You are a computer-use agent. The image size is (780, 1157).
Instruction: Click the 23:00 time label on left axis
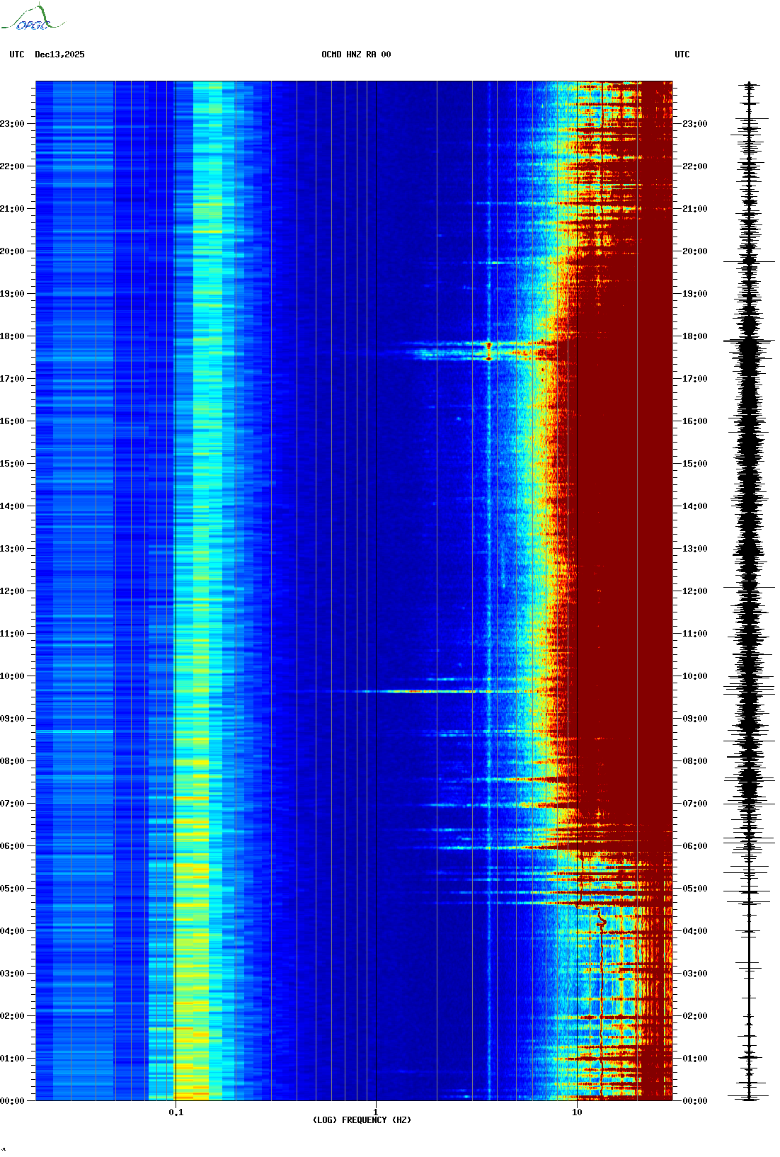12,124
